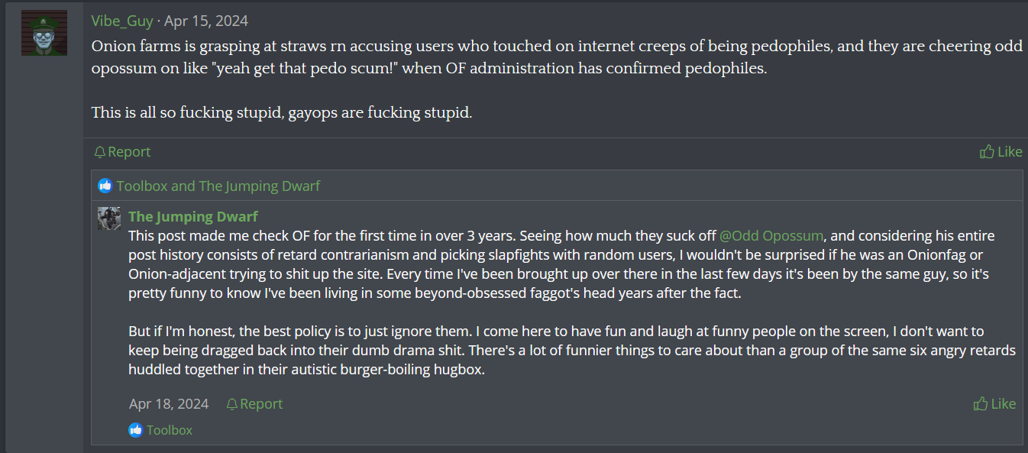Click blue reaction icon beside Toolbox and The Jumping Dwarf
The height and width of the screenshot is (453, 1028).
pos(105,186)
